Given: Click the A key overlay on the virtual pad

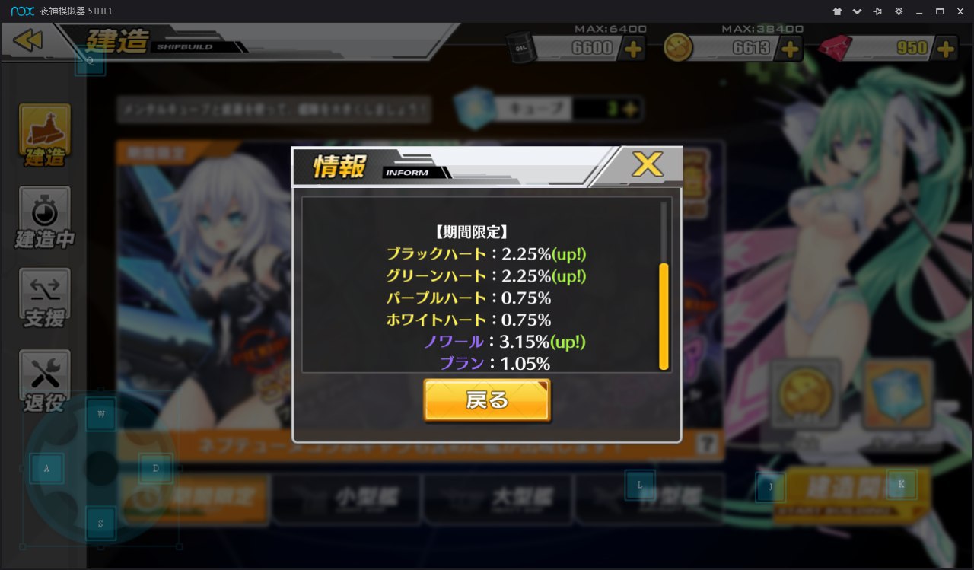Looking at the screenshot, I should (46, 469).
